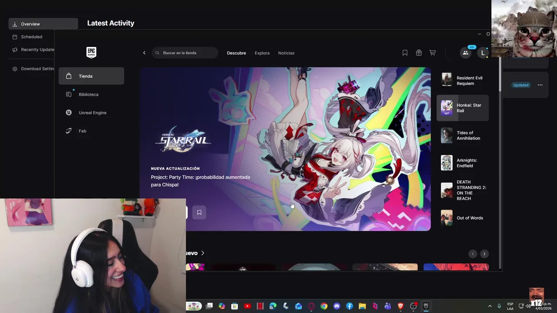Add Honkai Star Rail to wishlist

pos(199,212)
